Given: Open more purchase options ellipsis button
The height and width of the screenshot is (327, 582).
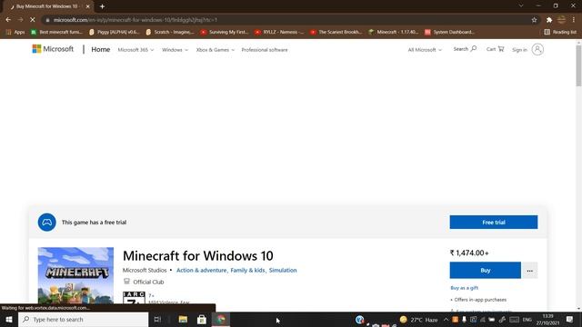Looking at the screenshot, I should point(529,271).
